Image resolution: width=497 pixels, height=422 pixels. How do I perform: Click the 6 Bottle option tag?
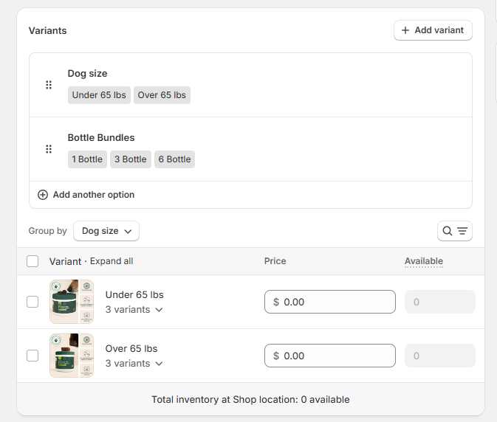(x=174, y=159)
